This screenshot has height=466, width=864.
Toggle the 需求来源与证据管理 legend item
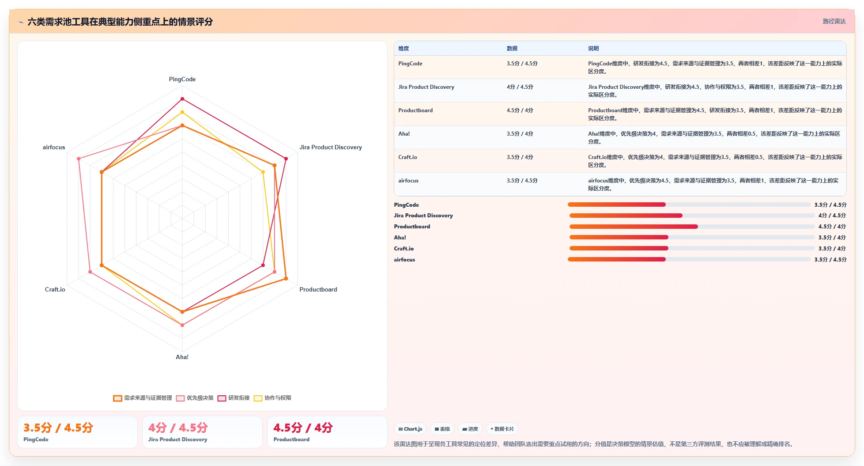[143, 398]
